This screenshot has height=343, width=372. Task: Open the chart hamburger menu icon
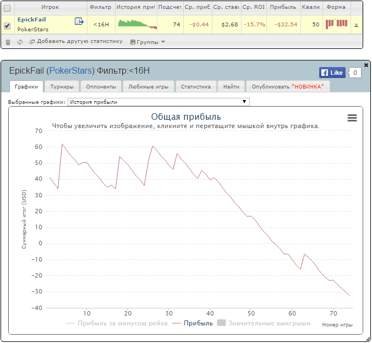[352, 118]
